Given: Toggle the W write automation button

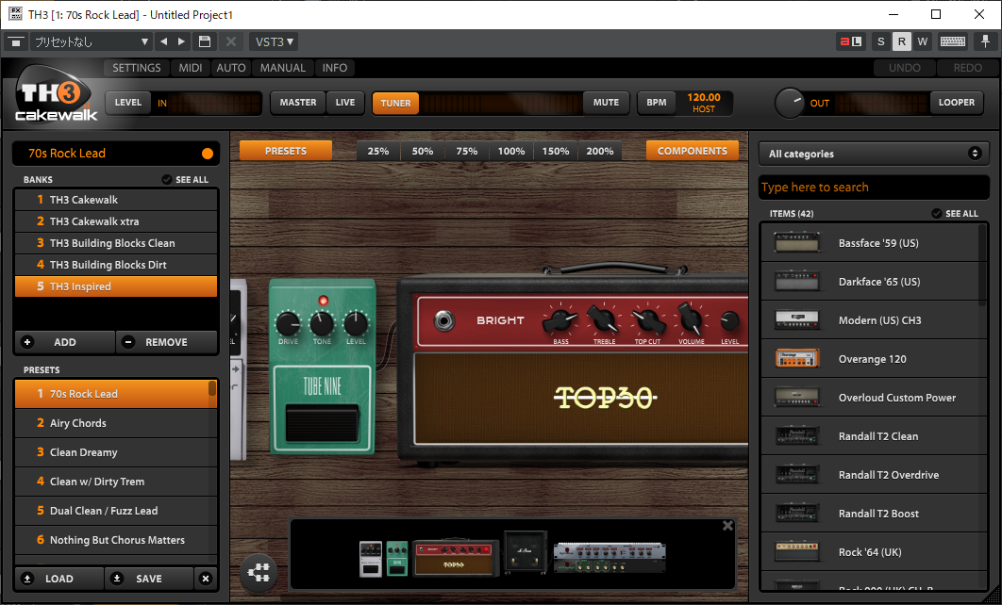Looking at the screenshot, I should (922, 41).
